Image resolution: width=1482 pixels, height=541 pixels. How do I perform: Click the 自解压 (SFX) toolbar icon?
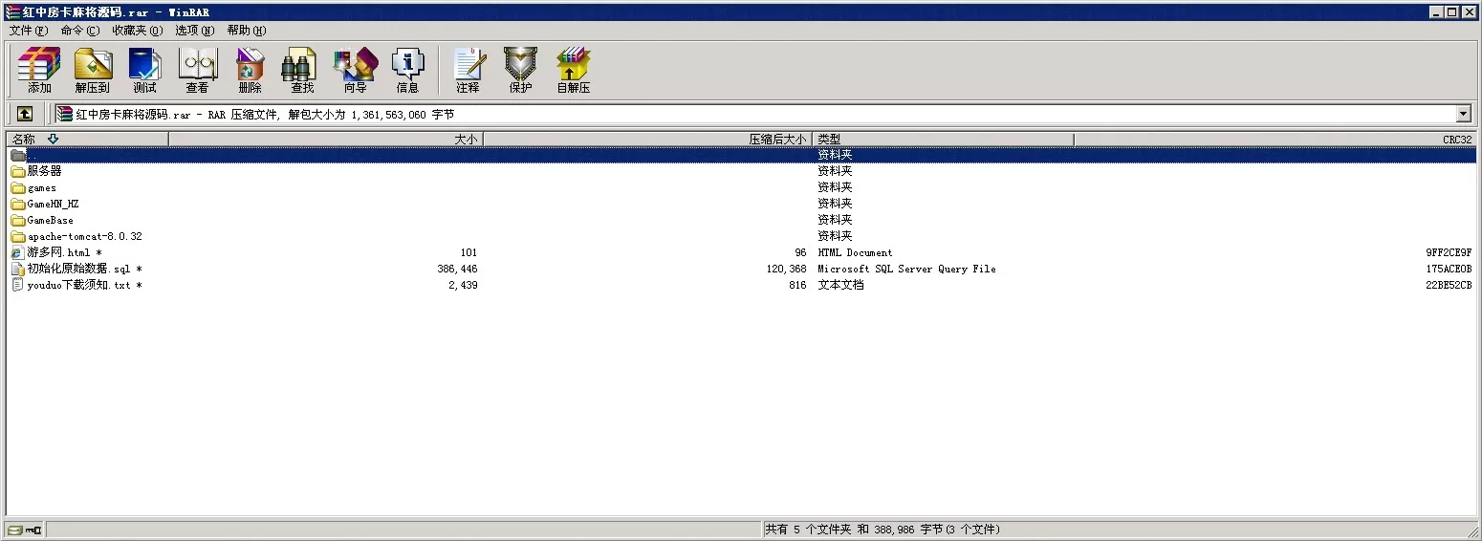574,70
